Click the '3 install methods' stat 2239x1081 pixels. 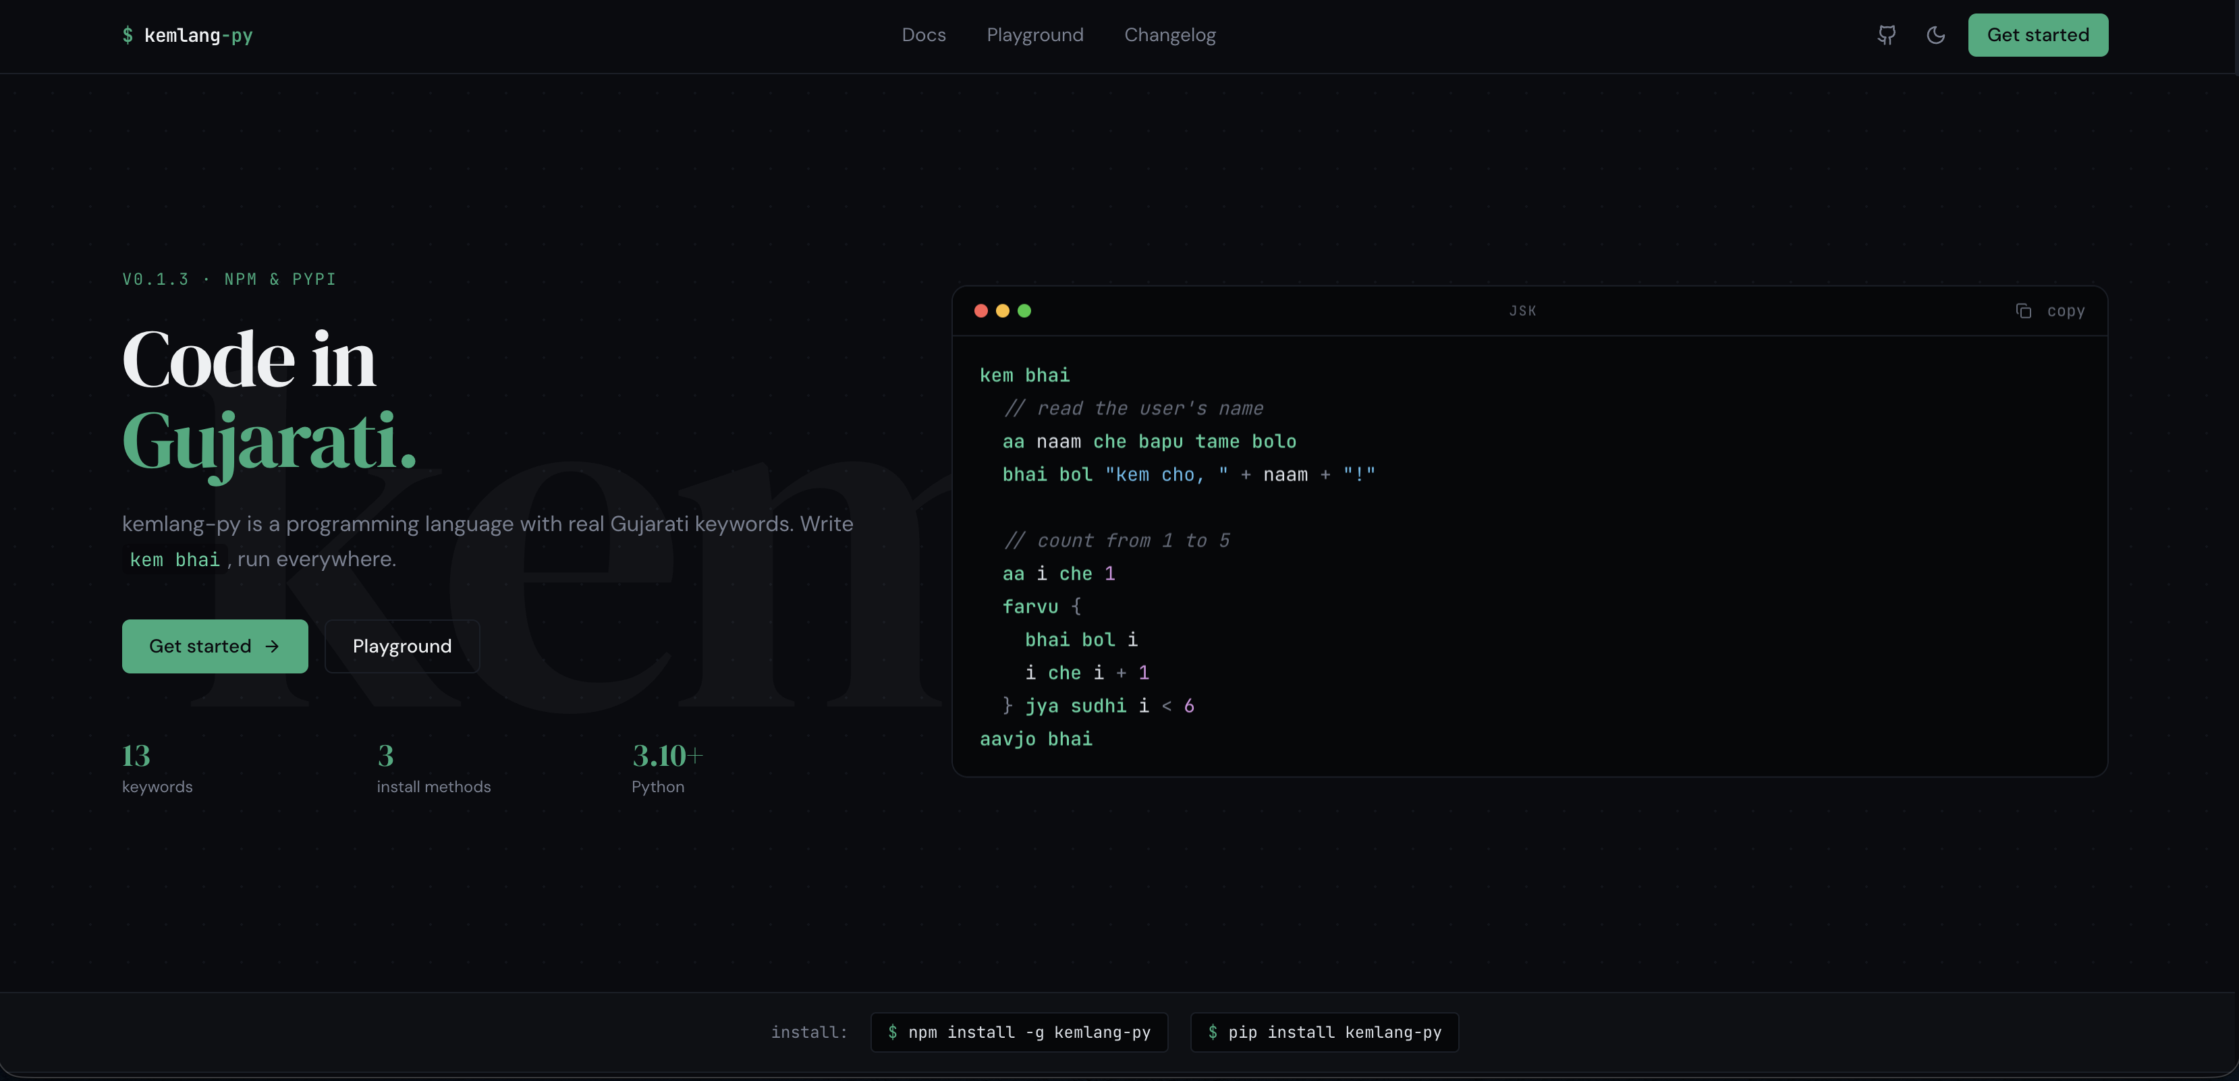tap(434, 768)
